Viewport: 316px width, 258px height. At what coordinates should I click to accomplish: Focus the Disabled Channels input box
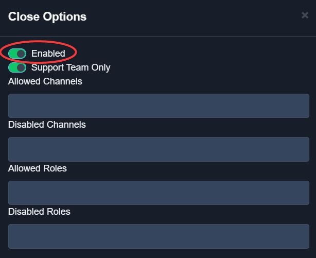(159, 149)
